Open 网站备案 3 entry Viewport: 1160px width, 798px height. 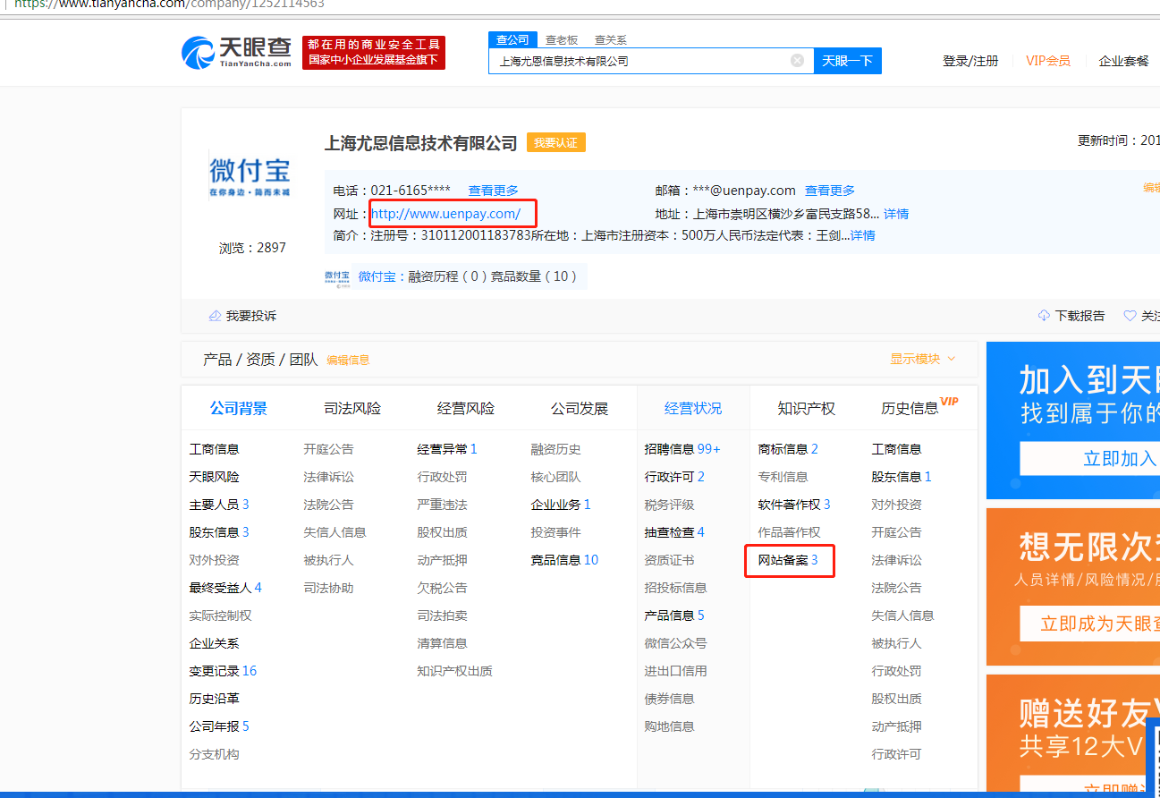coord(788,560)
